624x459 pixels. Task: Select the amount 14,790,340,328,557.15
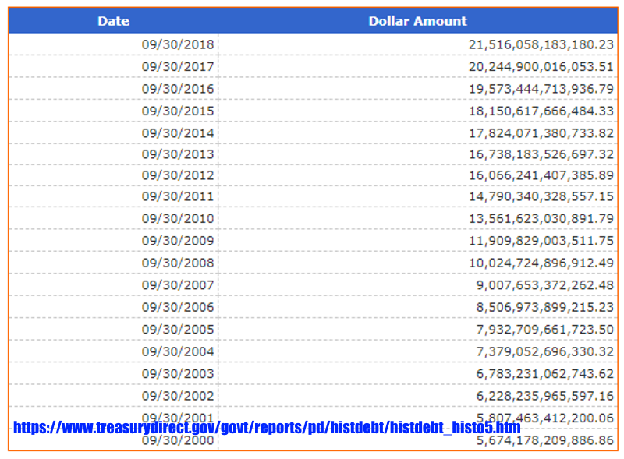point(541,196)
